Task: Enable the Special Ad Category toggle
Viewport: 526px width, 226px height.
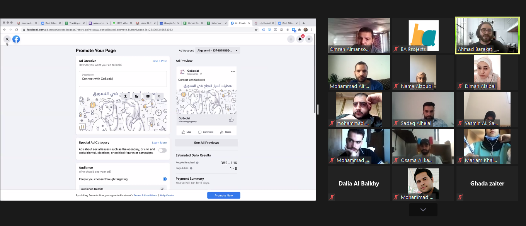Action: pos(162,150)
